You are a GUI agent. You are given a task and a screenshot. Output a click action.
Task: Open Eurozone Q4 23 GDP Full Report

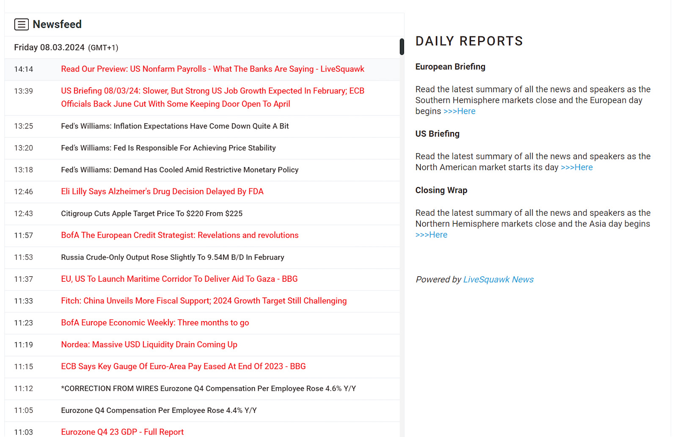pyautogui.click(x=122, y=432)
